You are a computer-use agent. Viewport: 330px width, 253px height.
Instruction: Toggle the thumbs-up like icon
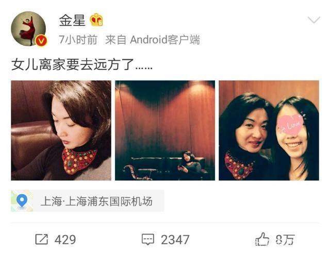coord(262,239)
